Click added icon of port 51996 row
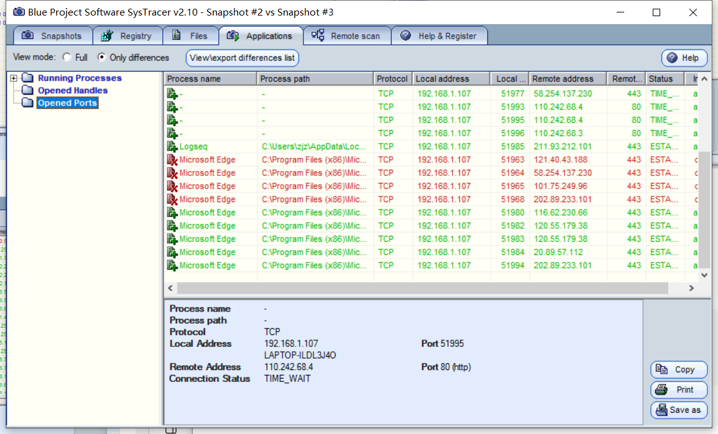Screen dimensions: 718x434 172,134
